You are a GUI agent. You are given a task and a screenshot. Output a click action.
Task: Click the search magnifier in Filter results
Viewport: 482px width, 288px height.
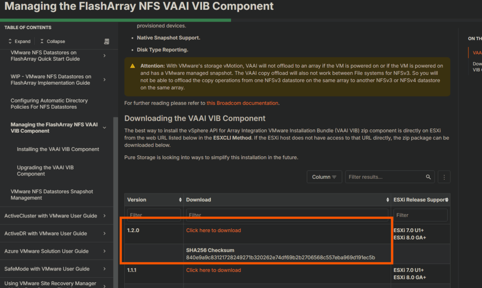(428, 177)
